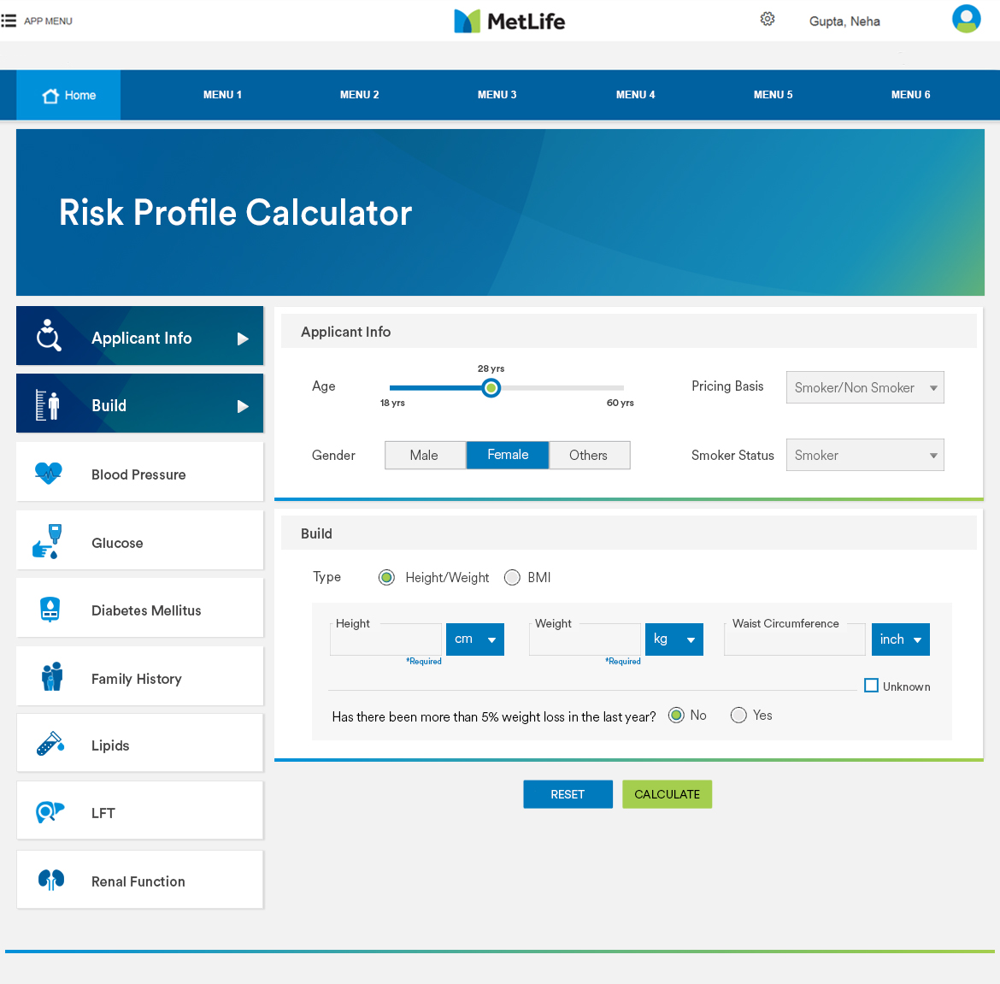1000x984 pixels.
Task: Click the settings gear icon
Action: [x=768, y=20]
